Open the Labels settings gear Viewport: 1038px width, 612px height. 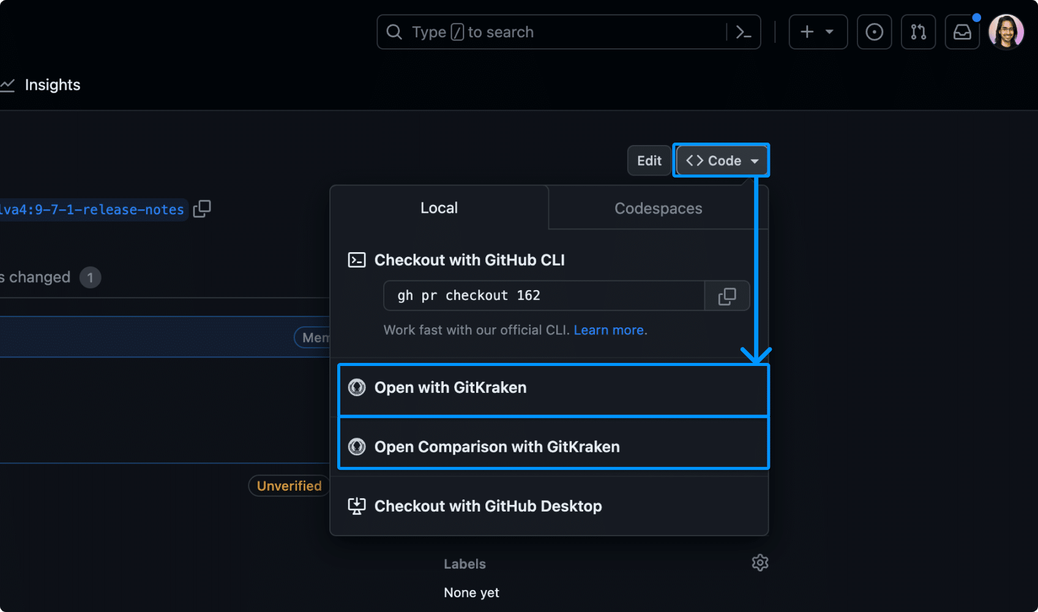(760, 562)
